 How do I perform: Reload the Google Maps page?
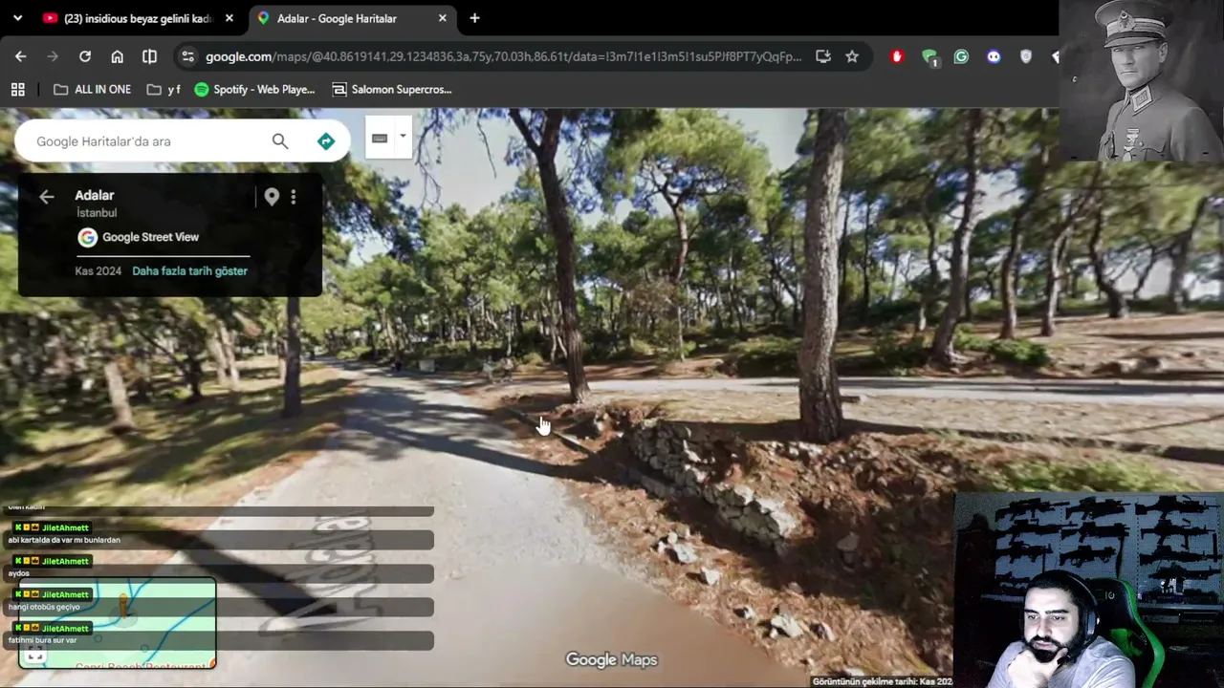(x=85, y=56)
